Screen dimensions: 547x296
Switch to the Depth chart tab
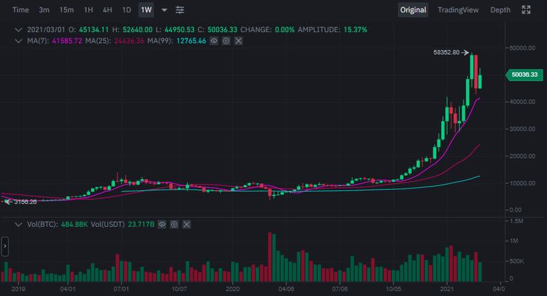[x=500, y=10]
